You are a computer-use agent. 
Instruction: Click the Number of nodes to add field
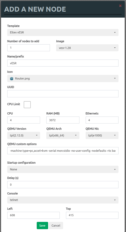[28, 48]
